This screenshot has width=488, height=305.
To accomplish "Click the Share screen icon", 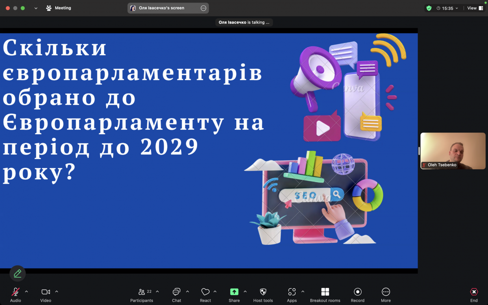I will (234, 292).
